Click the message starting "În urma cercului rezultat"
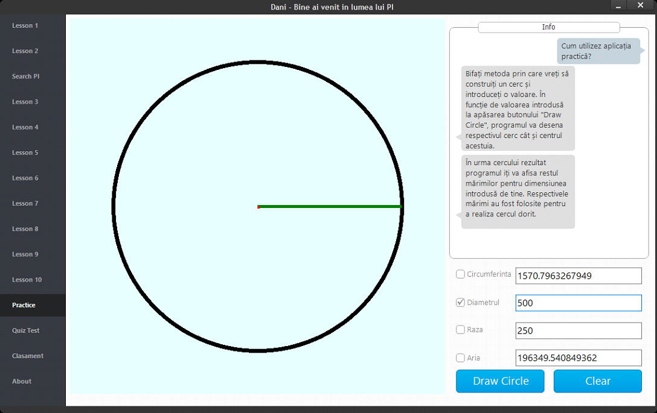Viewport: 657px width, 413px height. pos(518,192)
